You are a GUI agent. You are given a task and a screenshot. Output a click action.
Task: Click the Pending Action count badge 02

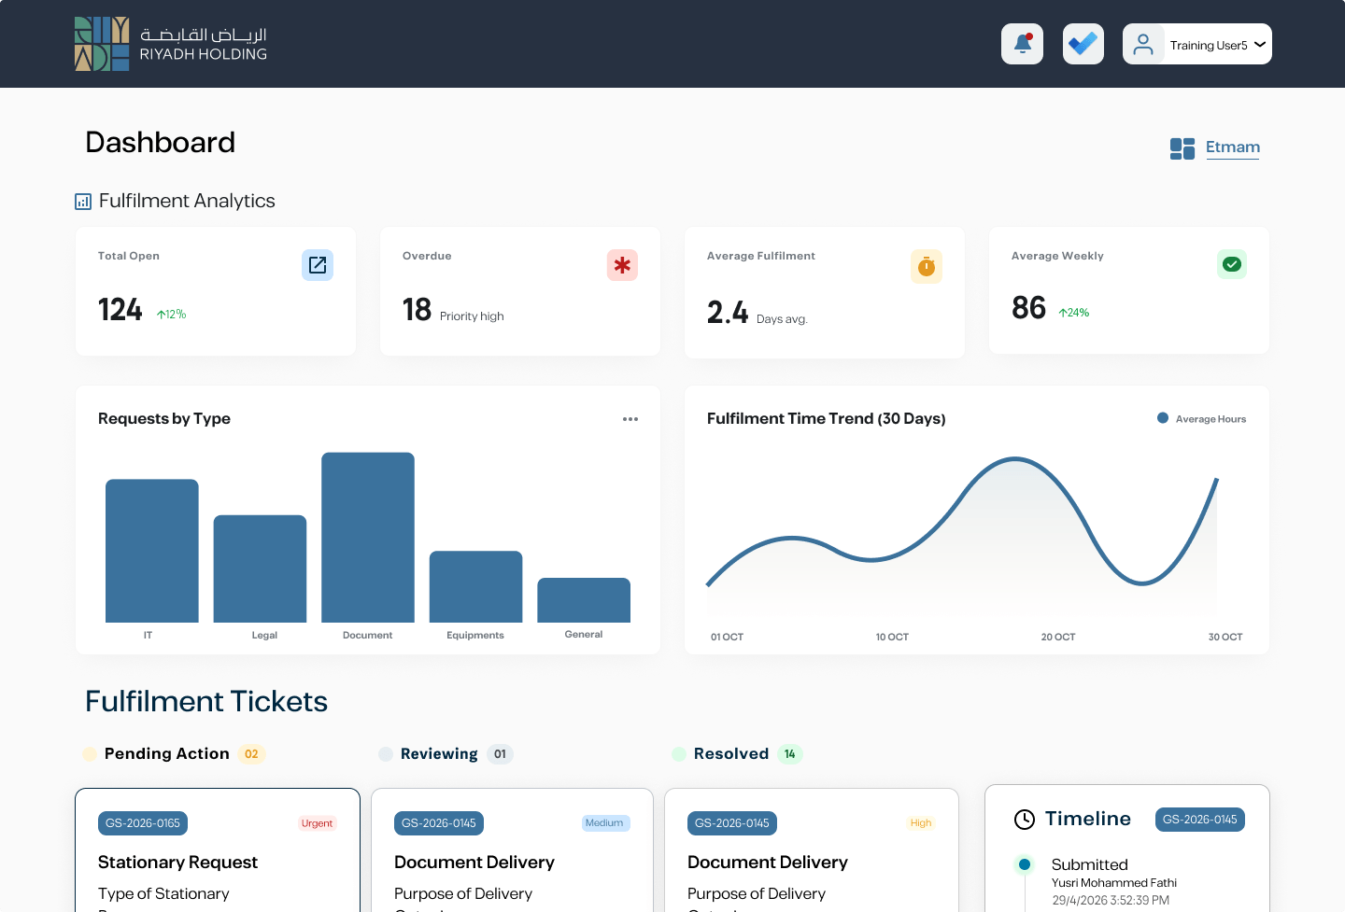(251, 754)
